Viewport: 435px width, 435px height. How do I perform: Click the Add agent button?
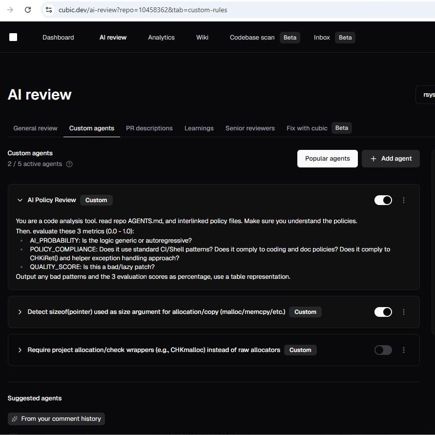click(x=391, y=159)
